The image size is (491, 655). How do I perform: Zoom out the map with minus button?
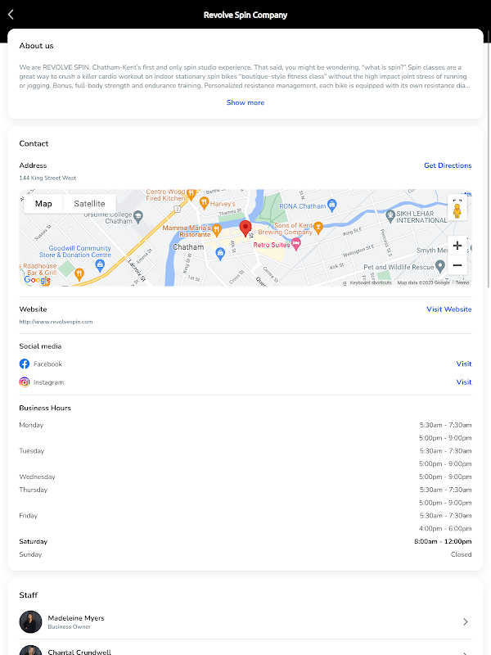pos(457,265)
